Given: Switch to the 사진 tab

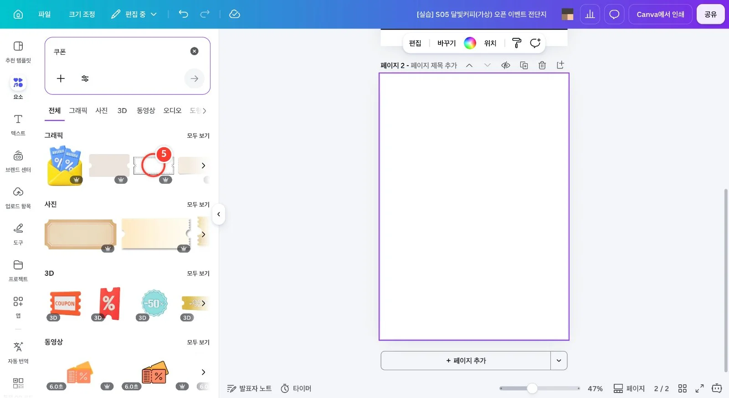Looking at the screenshot, I should point(102,110).
